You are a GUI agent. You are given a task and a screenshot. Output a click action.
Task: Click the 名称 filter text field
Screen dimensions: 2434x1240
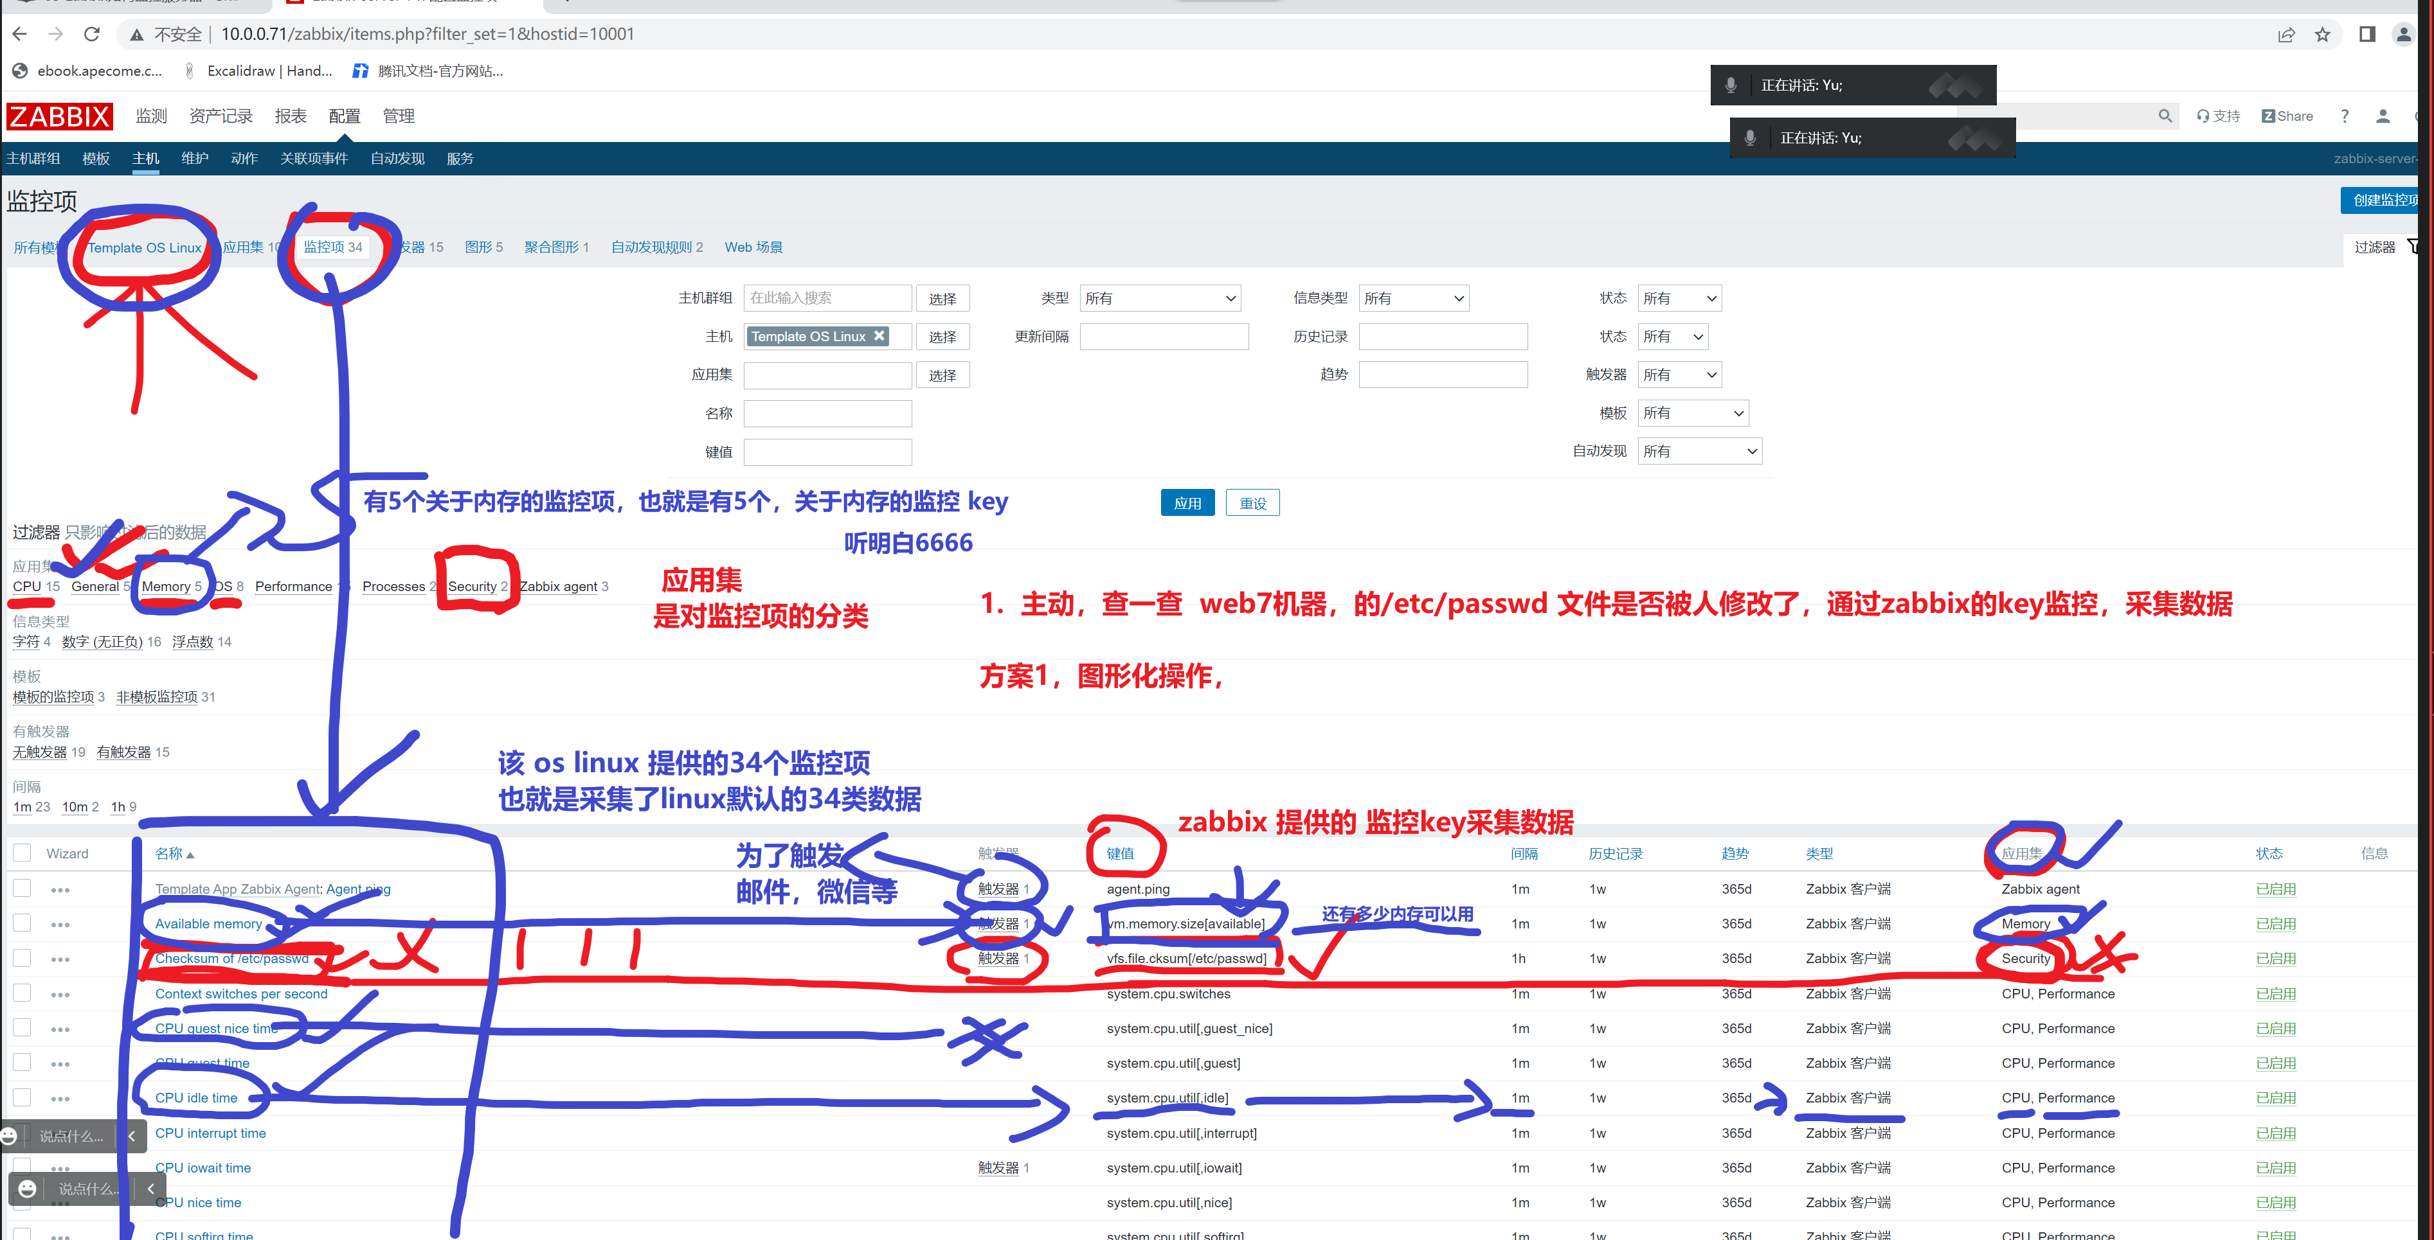pyautogui.click(x=827, y=412)
